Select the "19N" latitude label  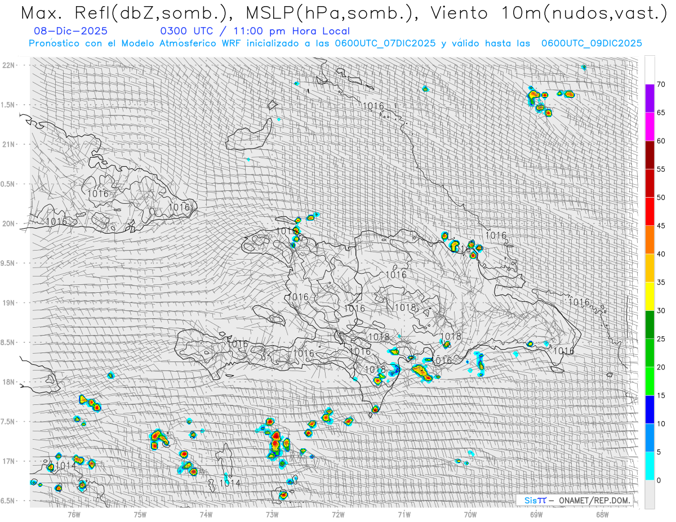point(9,302)
